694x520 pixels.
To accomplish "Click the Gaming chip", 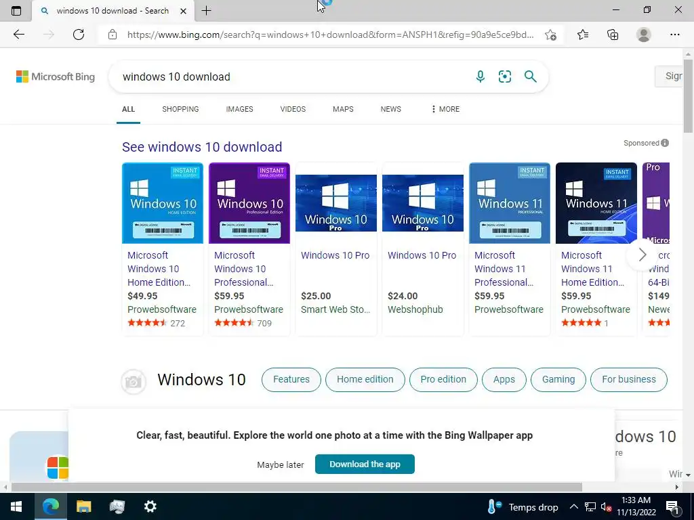I will coord(558,379).
